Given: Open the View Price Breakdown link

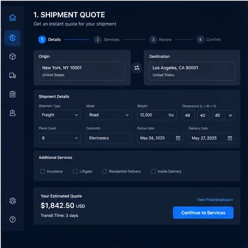Looking at the screenshot, I should pos(215,200).
